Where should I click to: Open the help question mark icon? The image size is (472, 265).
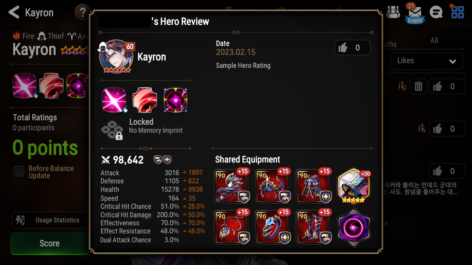pyautogui.click(x=83, y=12)
